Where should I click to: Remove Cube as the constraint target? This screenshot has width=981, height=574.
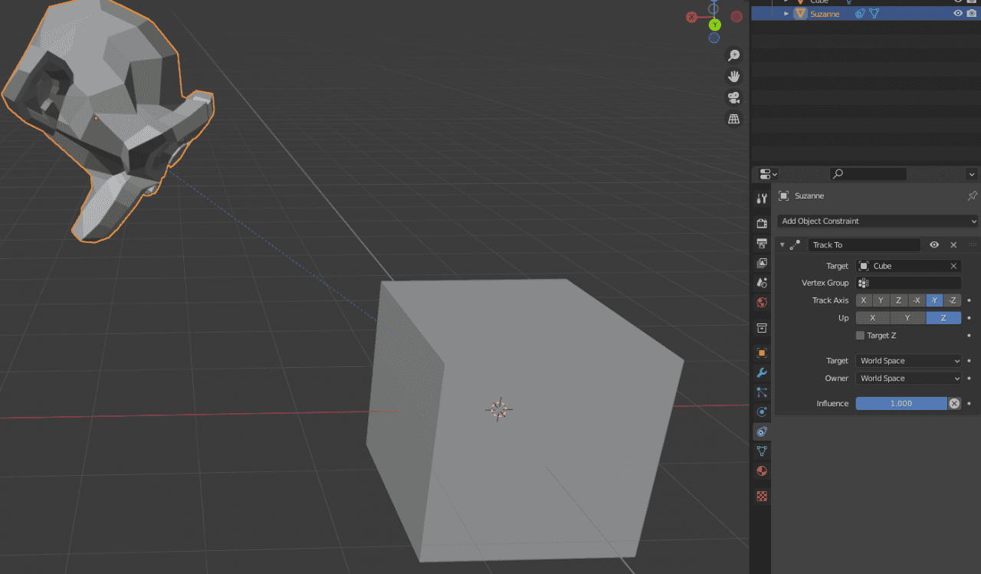(953, 266)
